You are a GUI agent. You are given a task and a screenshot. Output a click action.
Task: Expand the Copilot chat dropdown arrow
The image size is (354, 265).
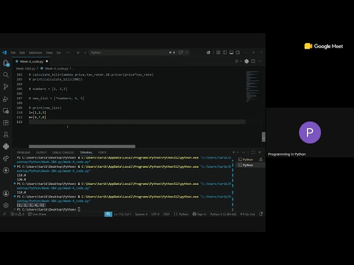point(187,52)
